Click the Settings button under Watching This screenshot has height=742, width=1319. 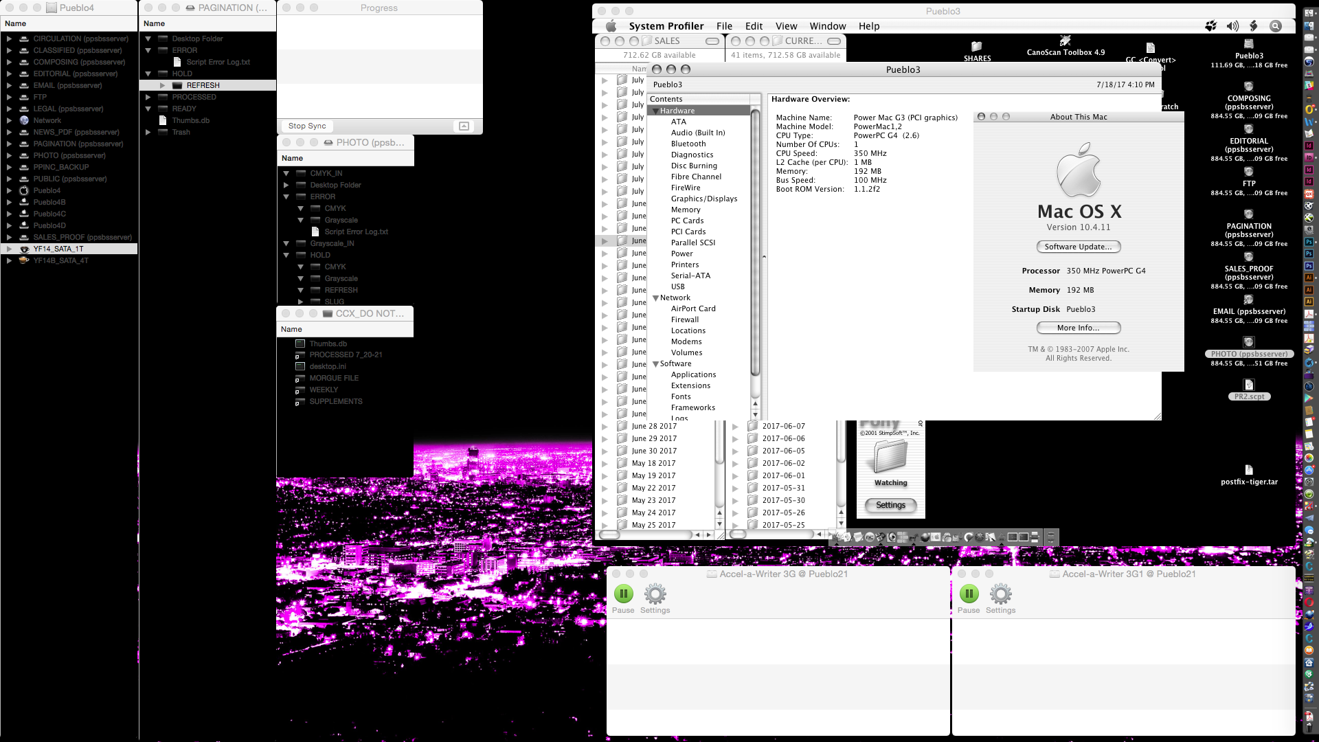890,505
